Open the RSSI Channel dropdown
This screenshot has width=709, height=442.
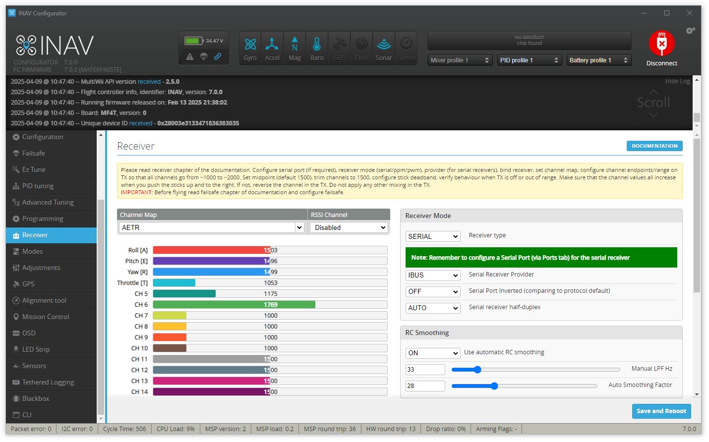tap(349, 227)
